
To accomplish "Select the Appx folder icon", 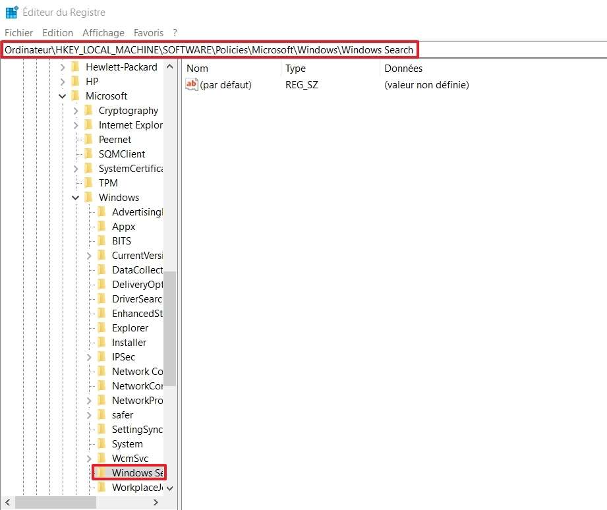I will (x=101, y=227).
